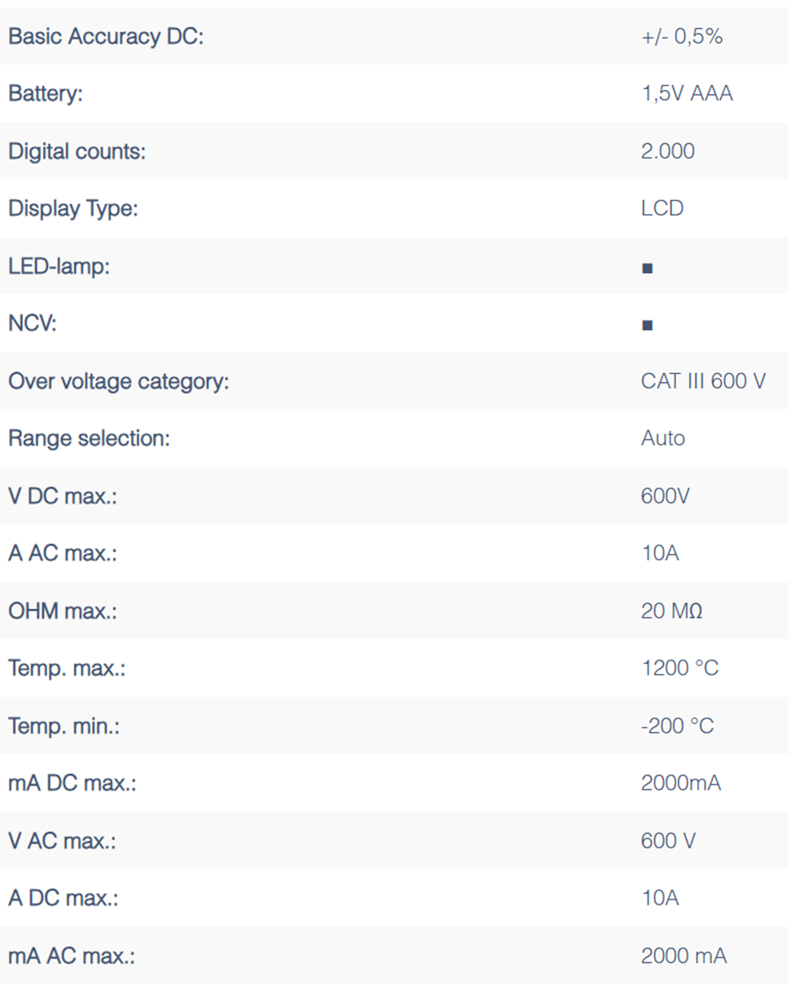The width and height of the screenshot is (788, 988).
Task: Select the 20 MΩ resistance value
Action: (x=671, y=611)
